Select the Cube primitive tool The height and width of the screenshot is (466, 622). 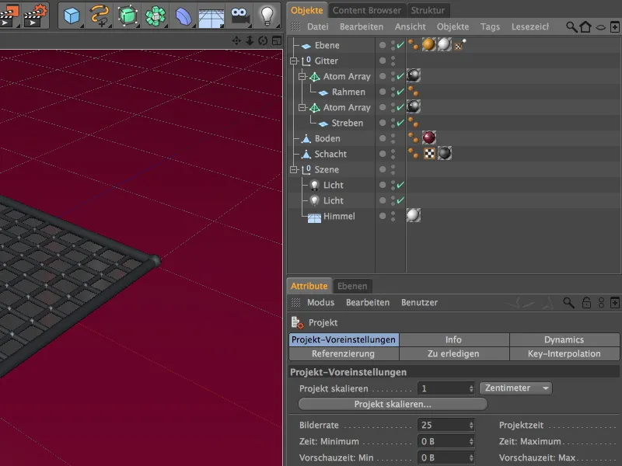point(72,16)
